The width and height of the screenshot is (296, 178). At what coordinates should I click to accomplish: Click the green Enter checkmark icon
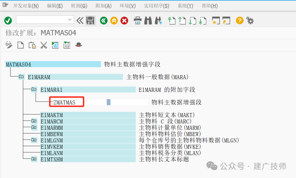click(8, 20)
